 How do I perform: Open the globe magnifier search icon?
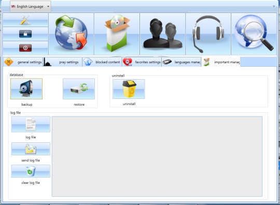pyautogui.click(x=254, y=34)
